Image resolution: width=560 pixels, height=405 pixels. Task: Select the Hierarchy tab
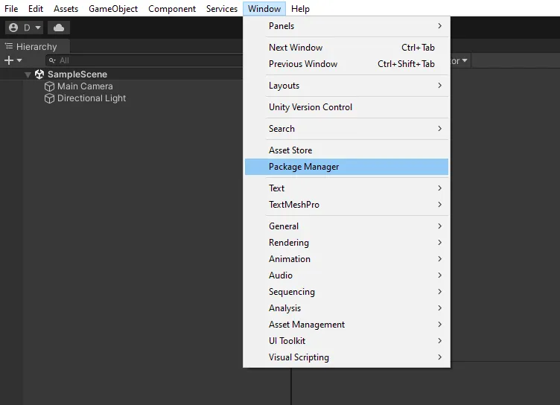[x=35, y=46]
